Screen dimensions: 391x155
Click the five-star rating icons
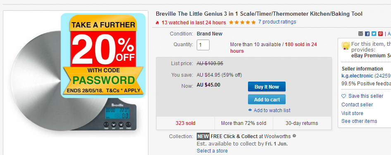click(x=242, y=22)
